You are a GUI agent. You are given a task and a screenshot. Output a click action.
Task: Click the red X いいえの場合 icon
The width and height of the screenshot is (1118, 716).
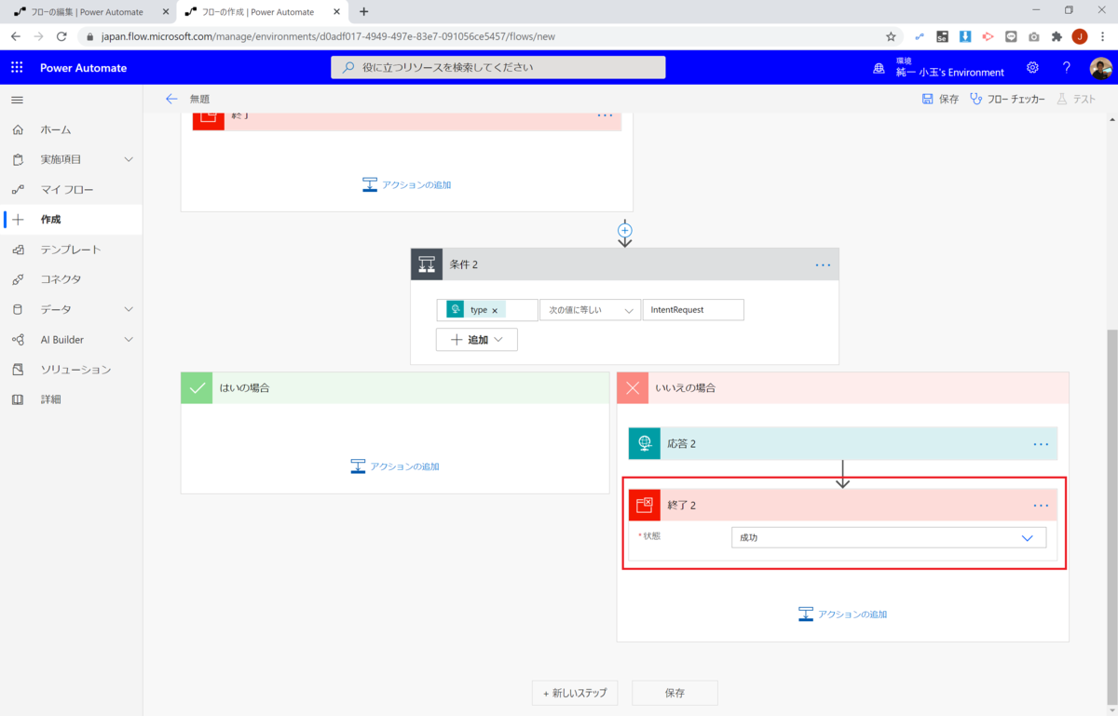pos(633,387)
